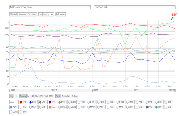Toggle the ETC series
Screen dimensions: 179x116
[62, 102]
